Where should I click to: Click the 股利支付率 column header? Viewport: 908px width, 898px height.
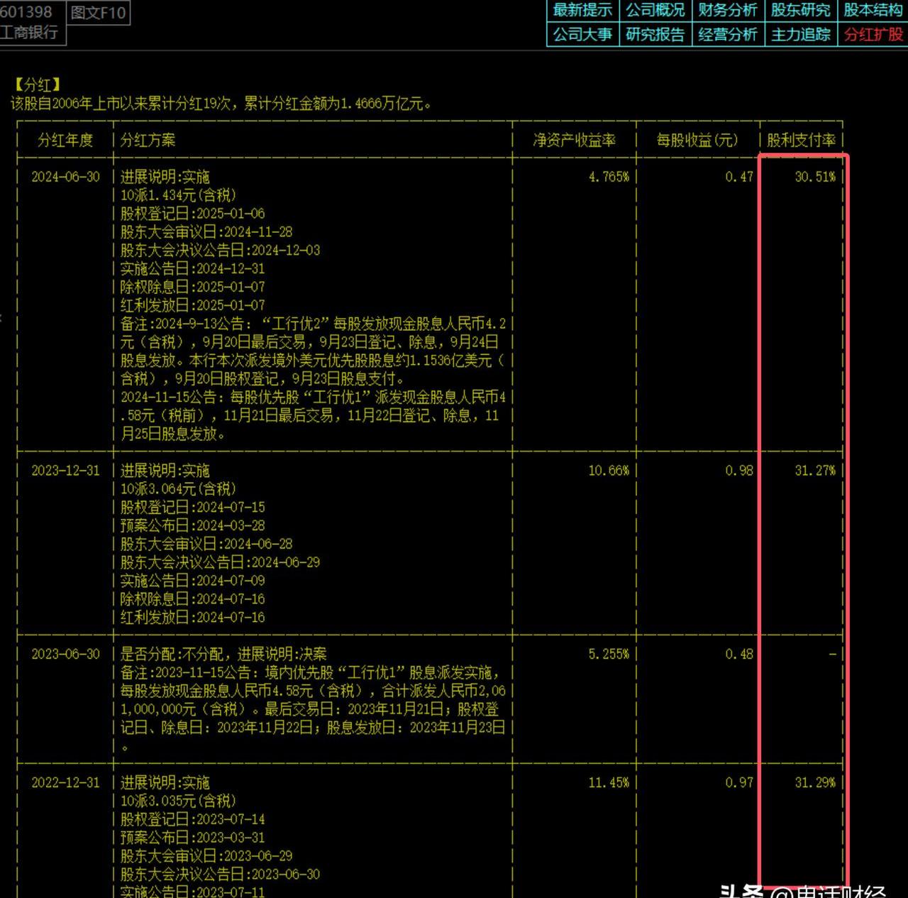tap(801, 140)
